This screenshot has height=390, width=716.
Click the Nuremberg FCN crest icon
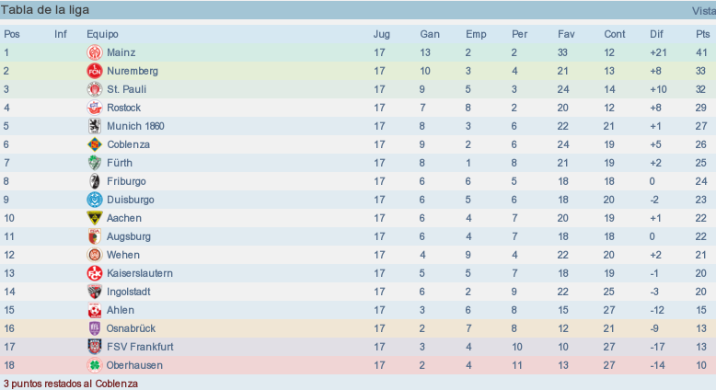(x=95, y=71)
